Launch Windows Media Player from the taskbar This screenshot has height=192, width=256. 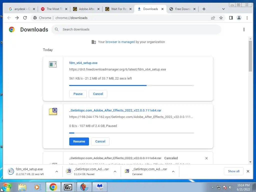coord(37,187)
